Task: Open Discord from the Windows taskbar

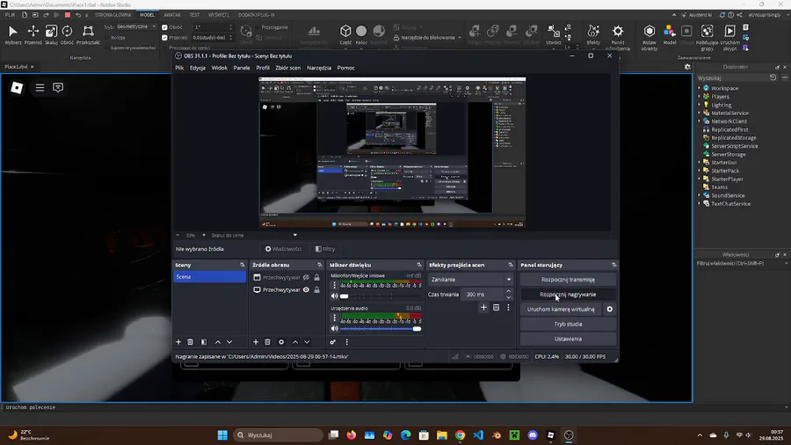Action: click(x=533, y=435)
